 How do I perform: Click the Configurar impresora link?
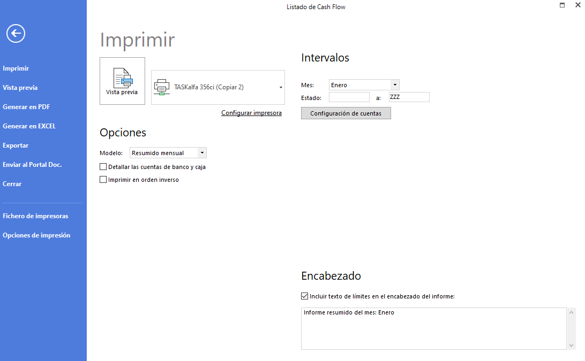pos(251,113)
